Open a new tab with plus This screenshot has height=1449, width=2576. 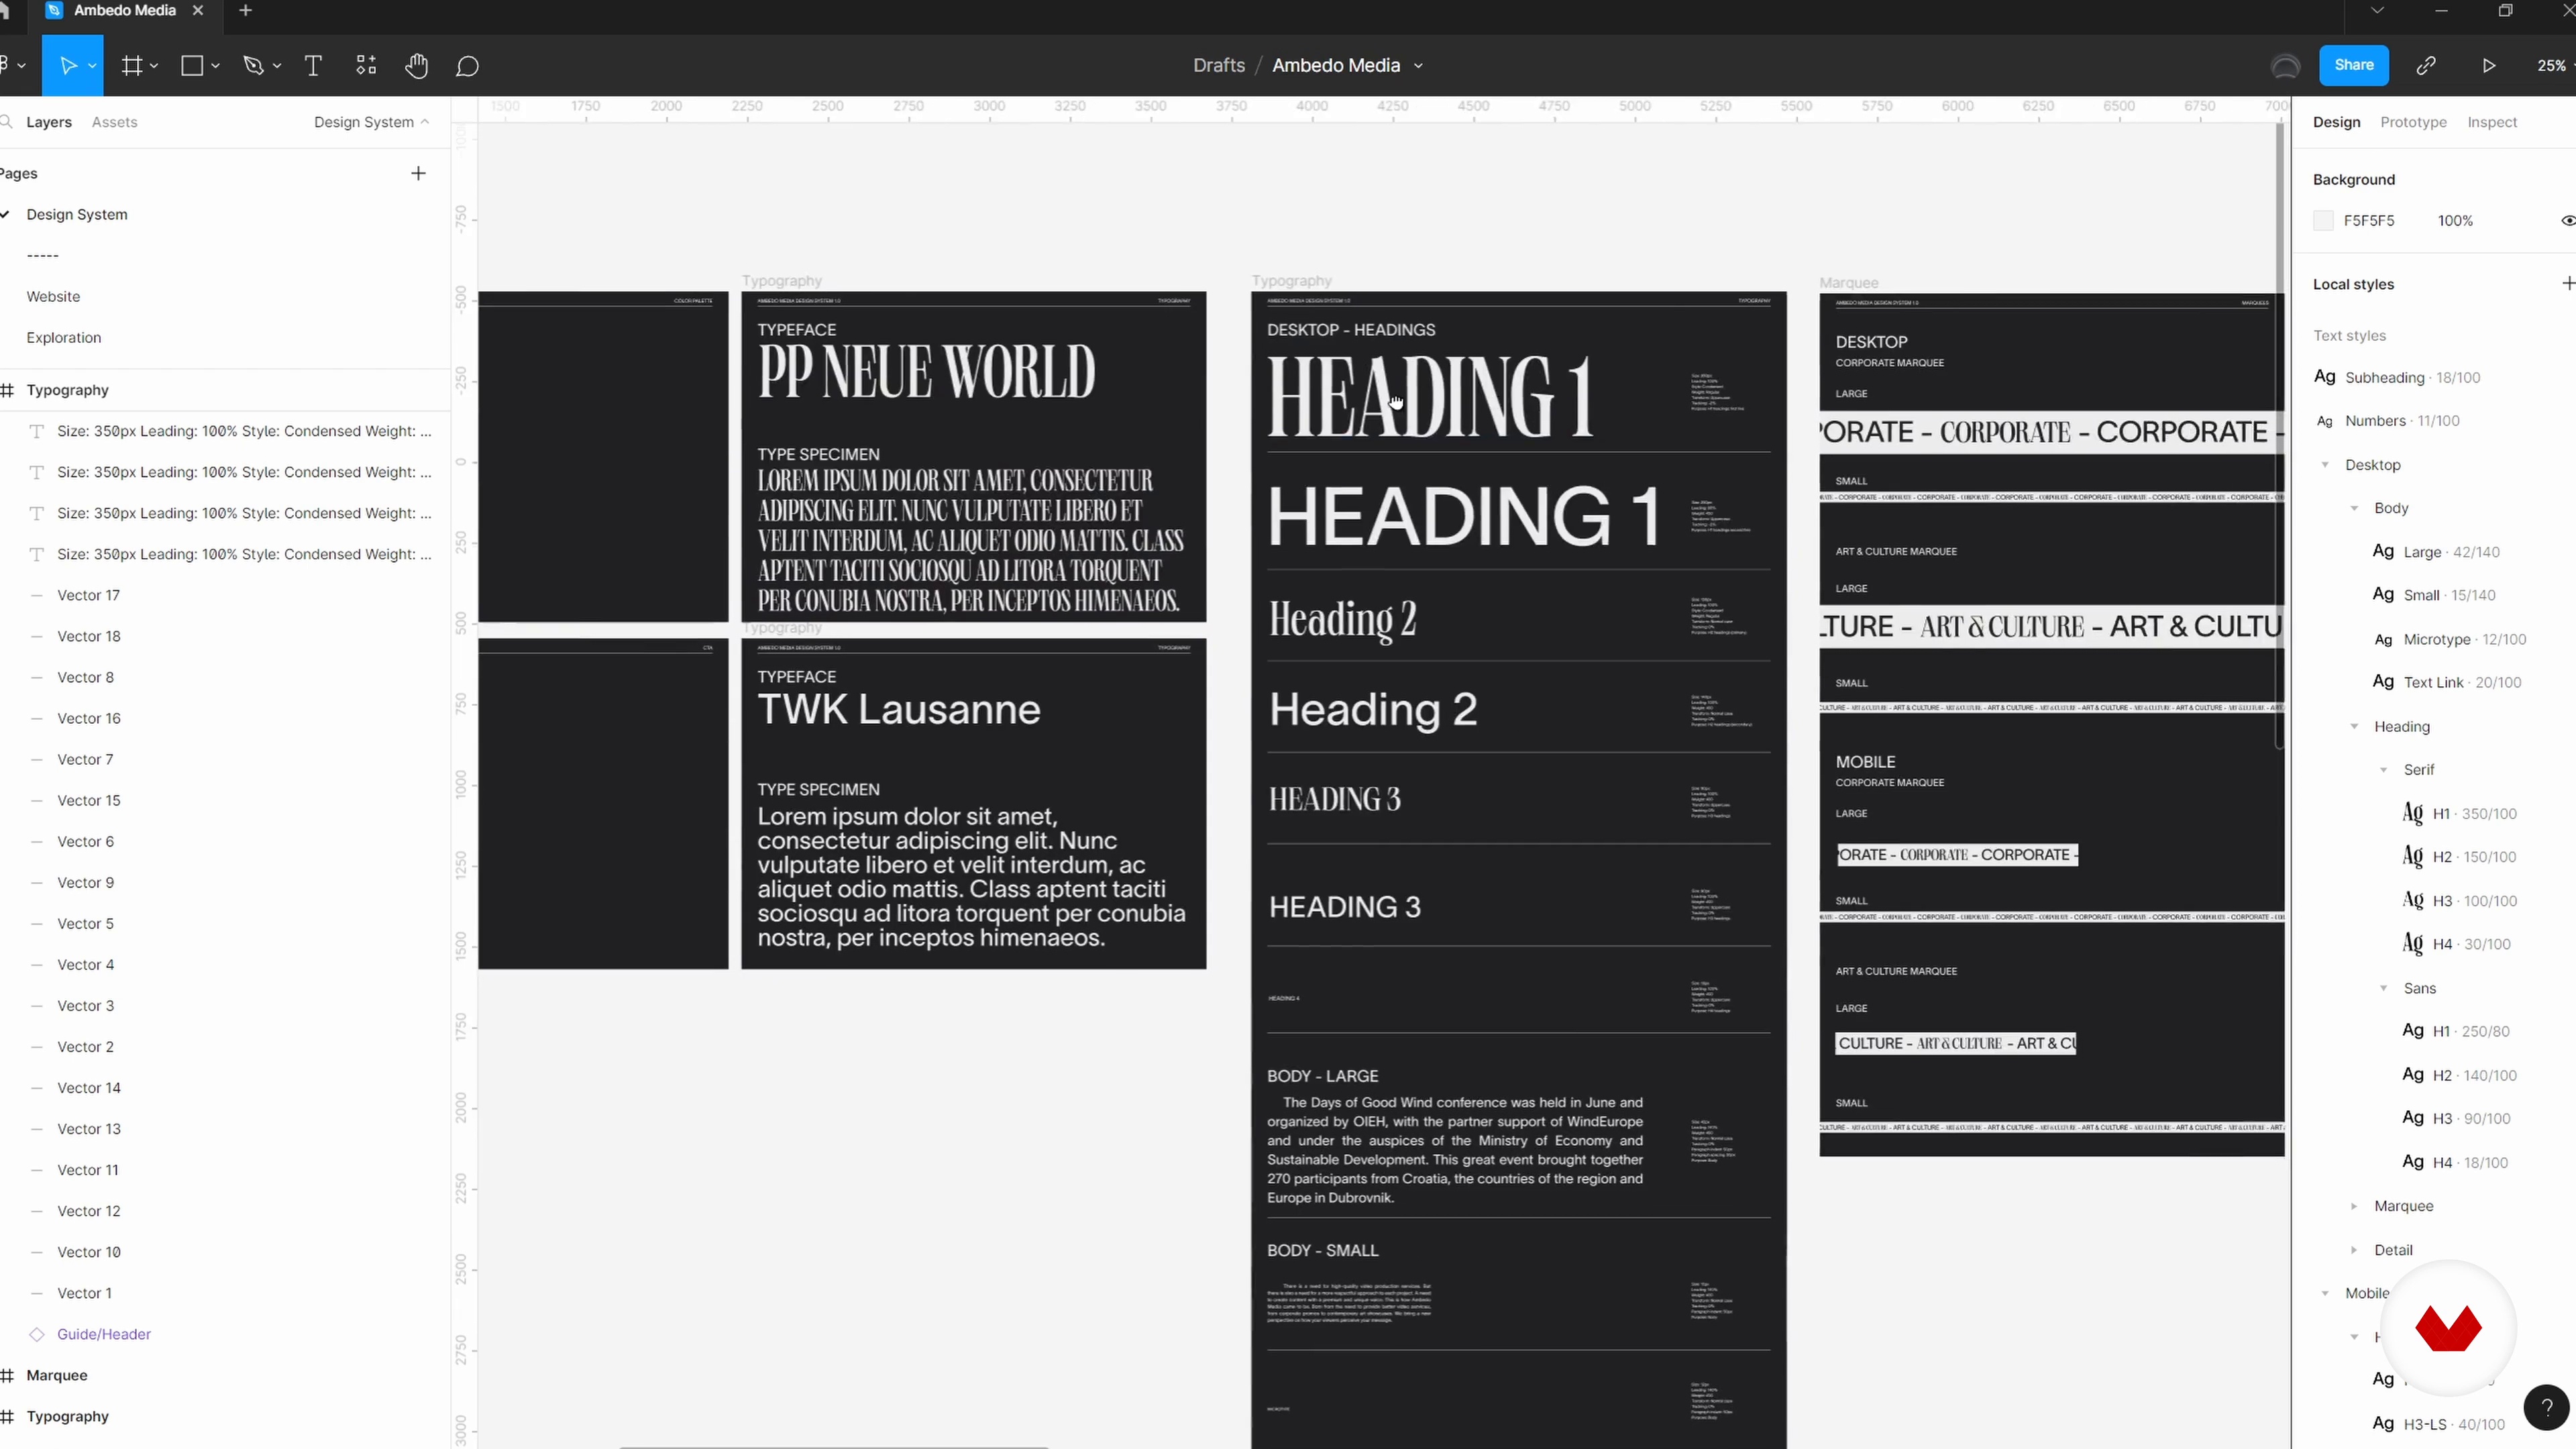[245, 11]
